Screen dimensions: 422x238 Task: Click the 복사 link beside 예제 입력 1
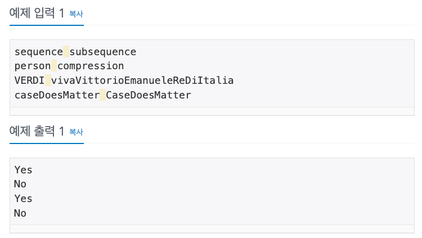point(76,14)
